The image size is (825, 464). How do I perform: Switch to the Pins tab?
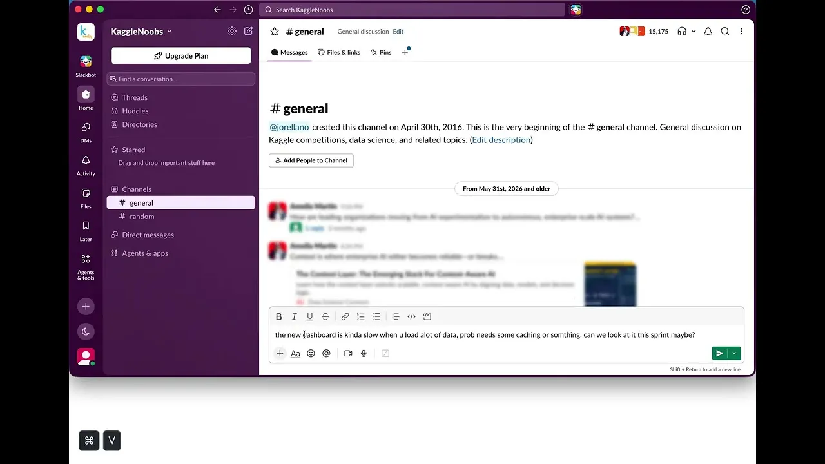381,52
